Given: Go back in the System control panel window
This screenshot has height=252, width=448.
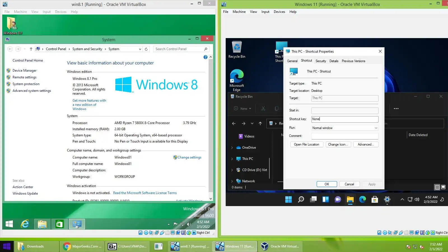Looking at the screenshot, I should 10,49.
